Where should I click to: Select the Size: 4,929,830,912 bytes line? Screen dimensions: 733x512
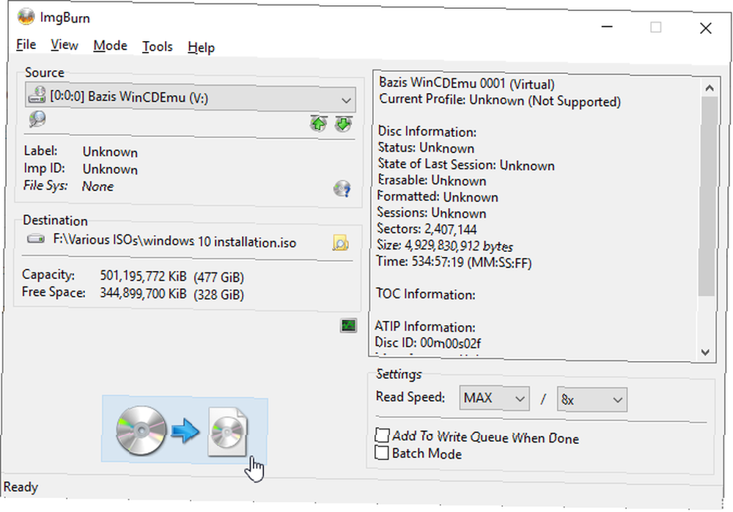[445, 245]
